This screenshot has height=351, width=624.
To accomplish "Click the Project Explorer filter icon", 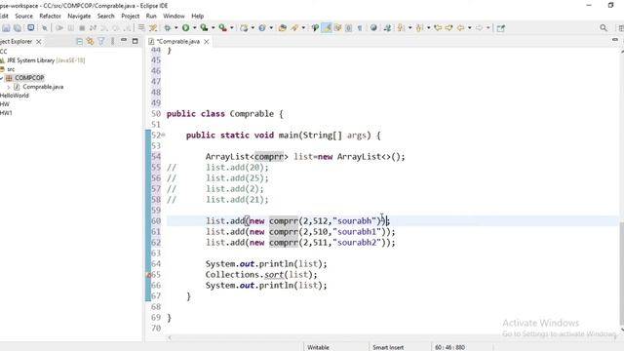I will tap(101, 41).
